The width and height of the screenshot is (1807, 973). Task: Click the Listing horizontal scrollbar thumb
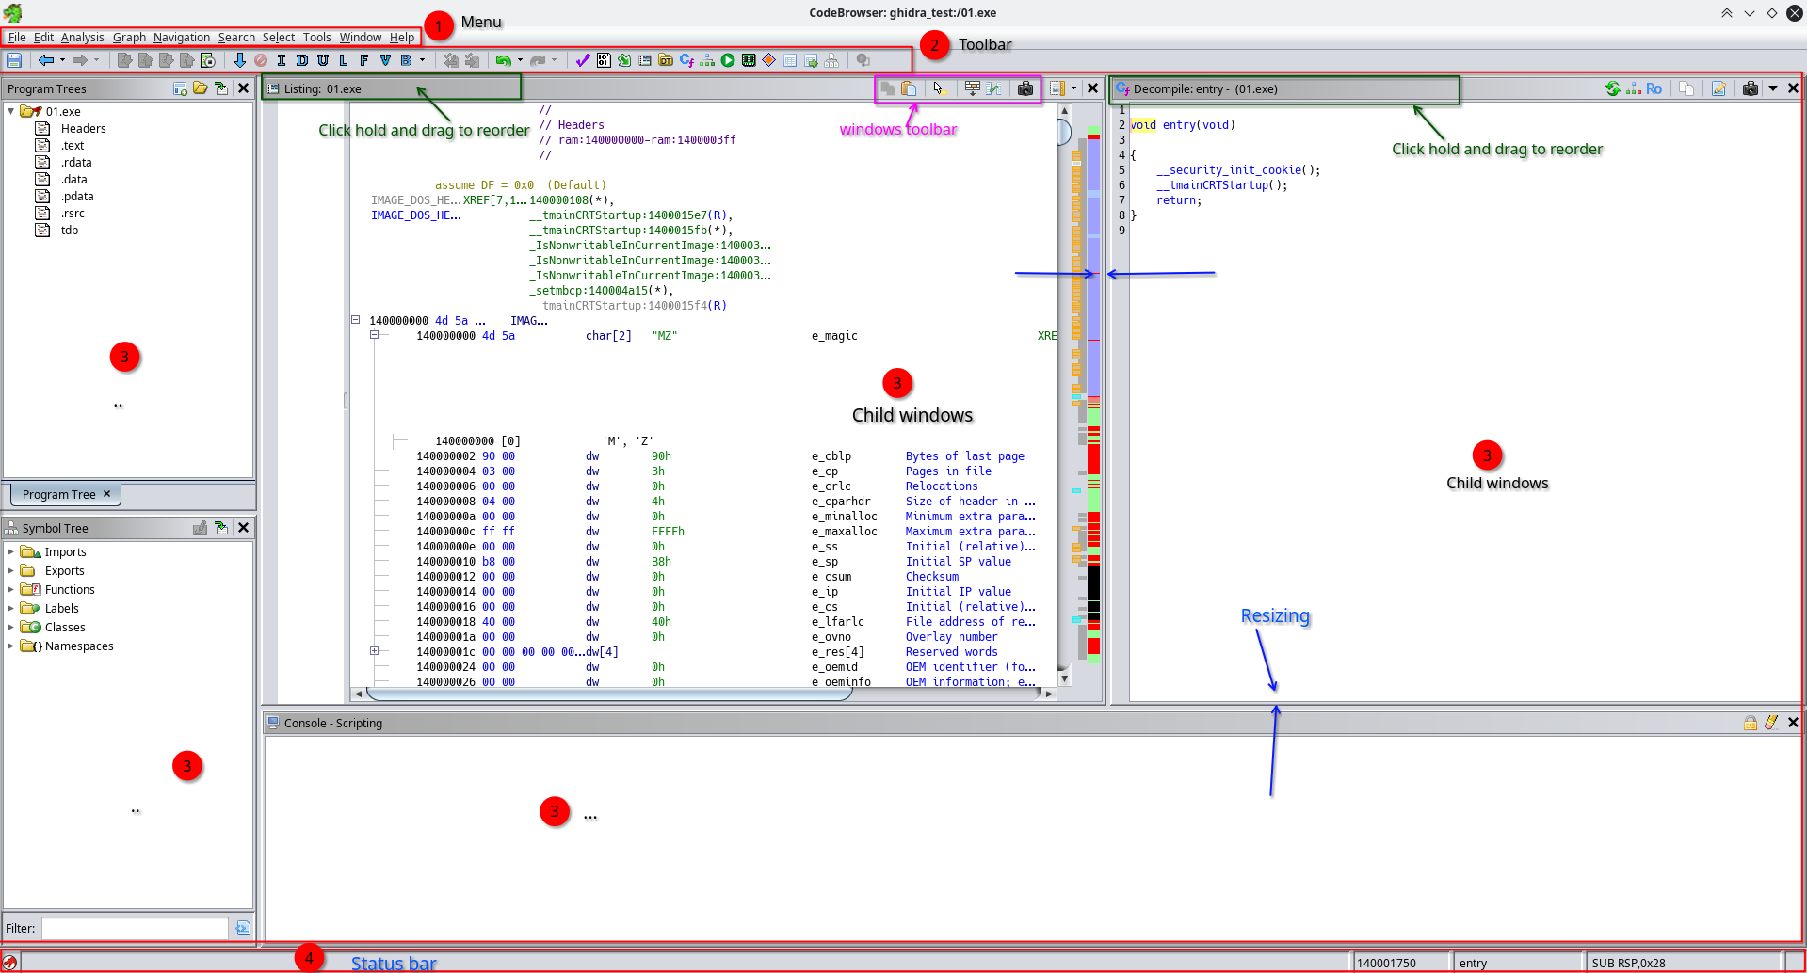point(609,694)
